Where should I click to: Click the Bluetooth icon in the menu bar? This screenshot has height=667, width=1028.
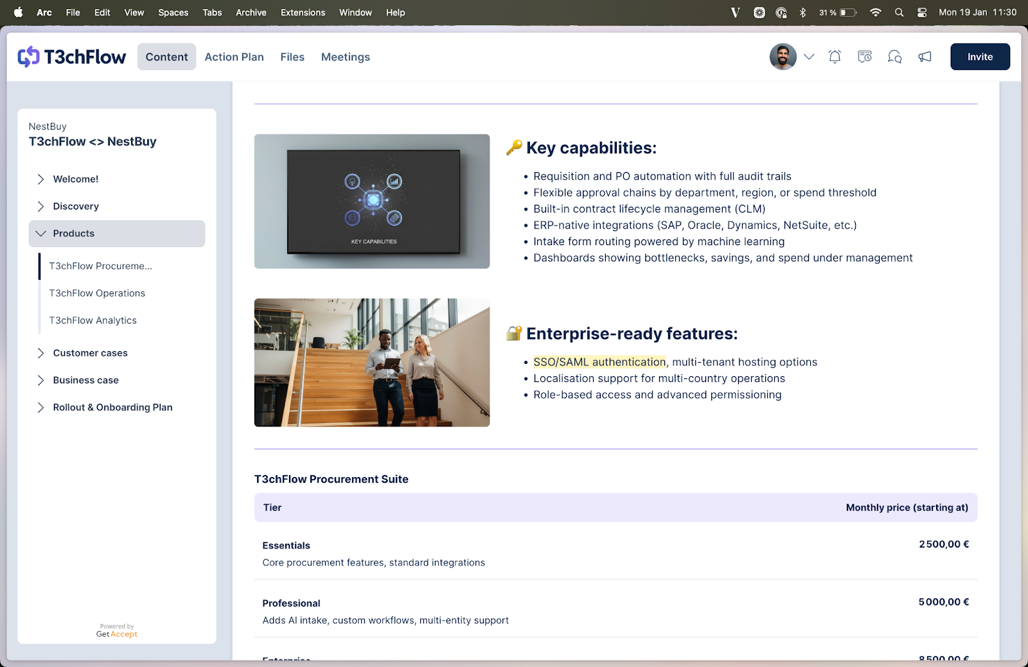point(802,12)
